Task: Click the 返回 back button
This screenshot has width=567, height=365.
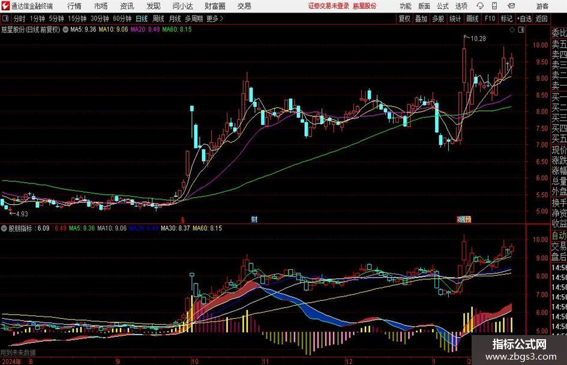Action: pyautogui.click(x=541, y=19)
